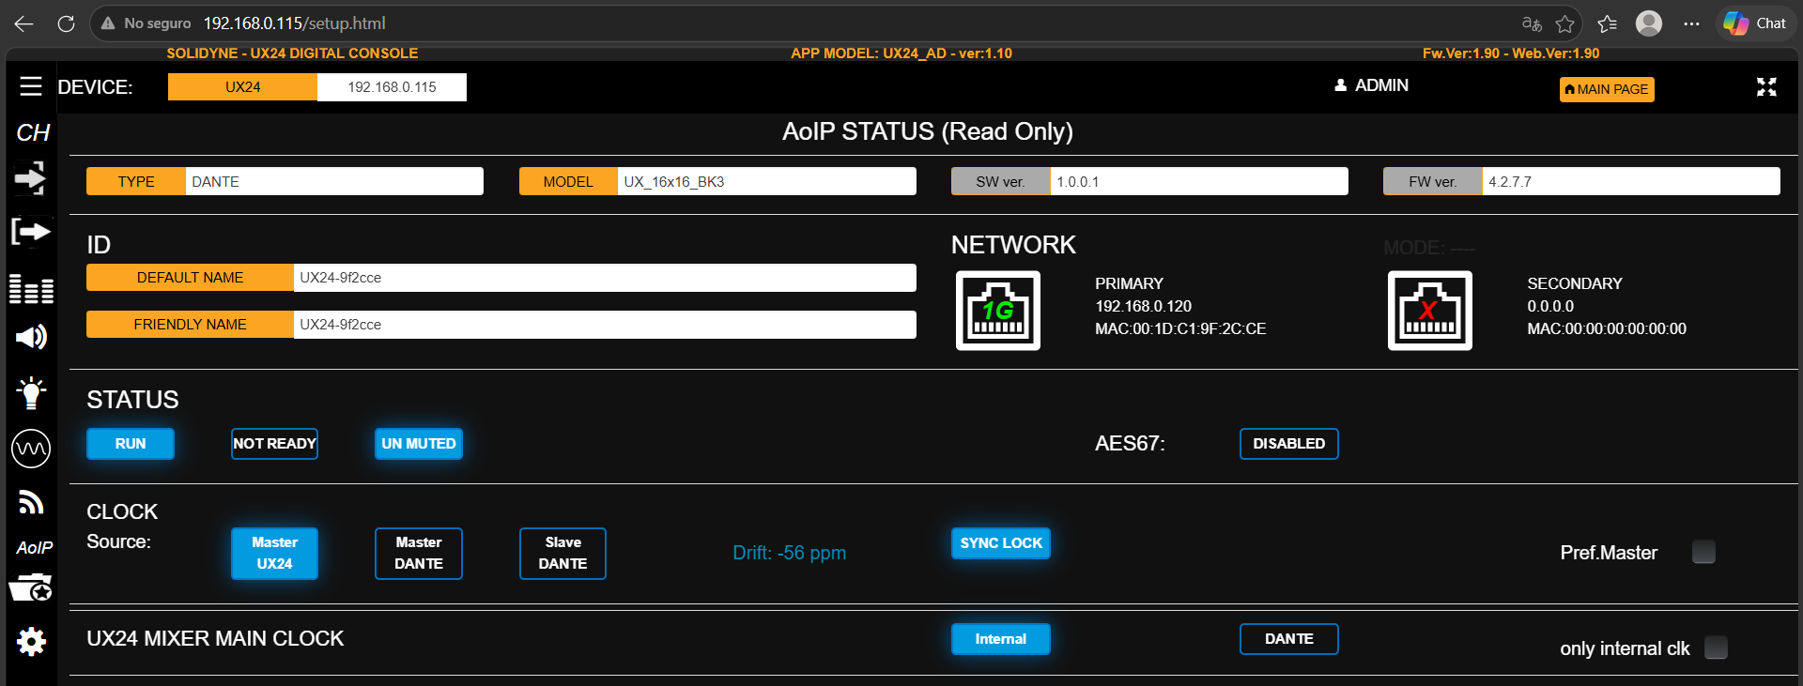This screenshot has height=686, width=1803.
Task: Go to MAIN PAGE
Action: tap(1607, 89)
